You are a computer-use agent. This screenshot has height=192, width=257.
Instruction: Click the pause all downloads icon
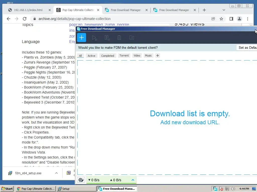[107, 38]
